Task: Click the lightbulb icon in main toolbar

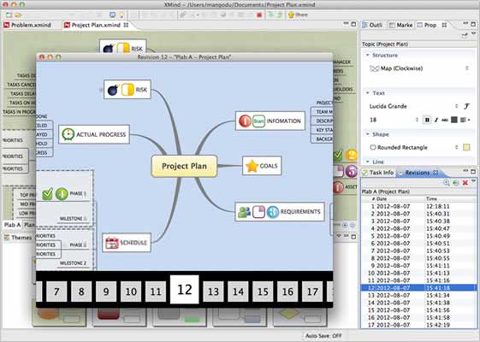Action: (121, 15)
